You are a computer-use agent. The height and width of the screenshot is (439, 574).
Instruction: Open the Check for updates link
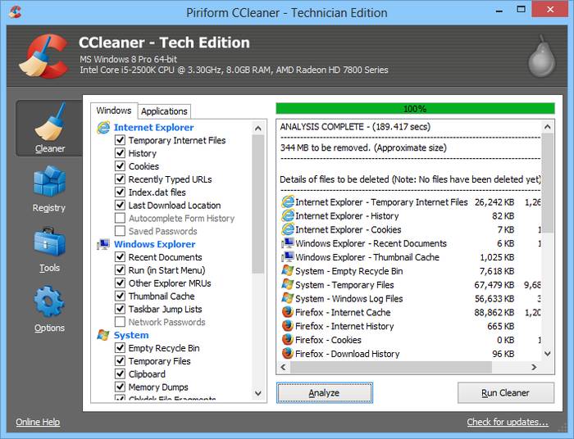point(507,423)
